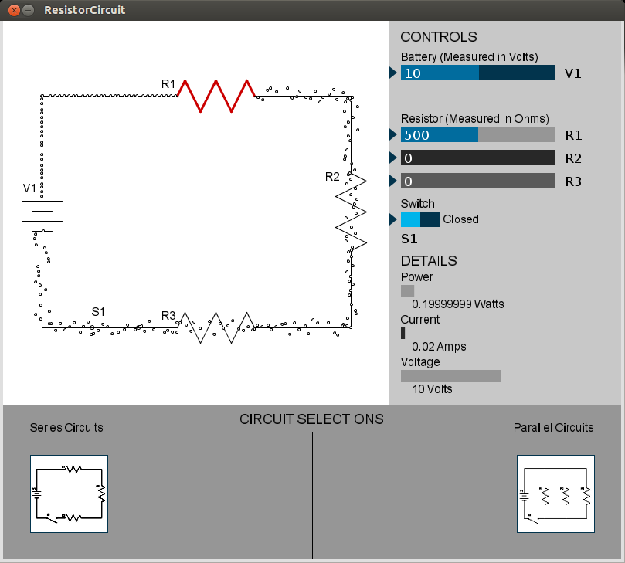Click the Battery (Measured in Volts) label
The width and height of the screenshot is (625, 563).
470,57
